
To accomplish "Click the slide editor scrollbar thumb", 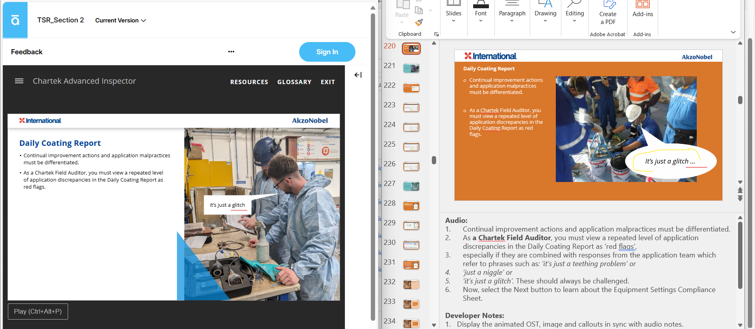I will pos(740,100).
